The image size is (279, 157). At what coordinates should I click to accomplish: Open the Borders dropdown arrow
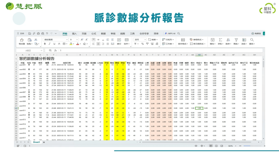(66, 44)
